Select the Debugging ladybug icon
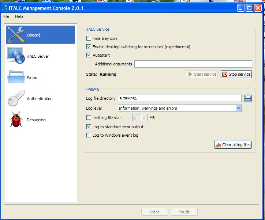 click(16, 120)
